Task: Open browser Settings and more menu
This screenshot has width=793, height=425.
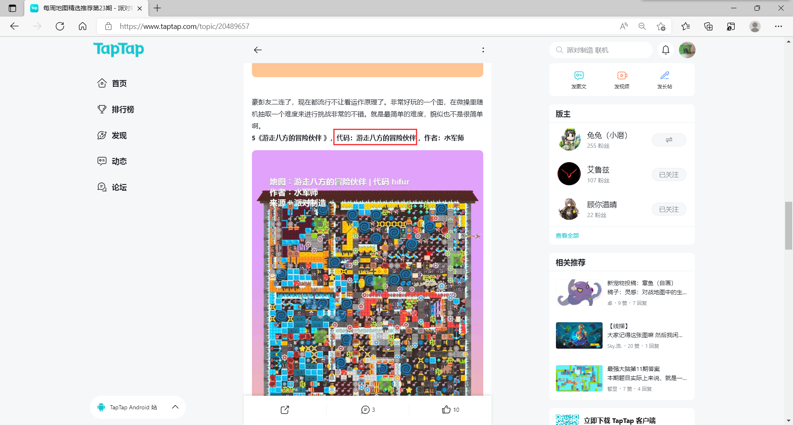Action: pyautogui.click(x=778, y=26)
